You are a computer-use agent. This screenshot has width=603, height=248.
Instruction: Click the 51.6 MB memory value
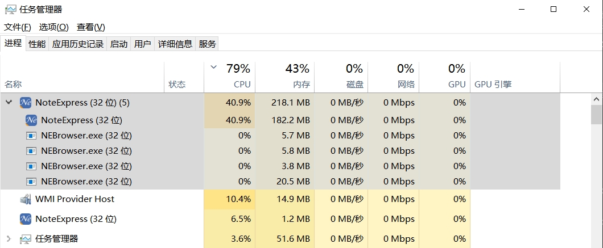pyautogui.click(x=294, y=239)
